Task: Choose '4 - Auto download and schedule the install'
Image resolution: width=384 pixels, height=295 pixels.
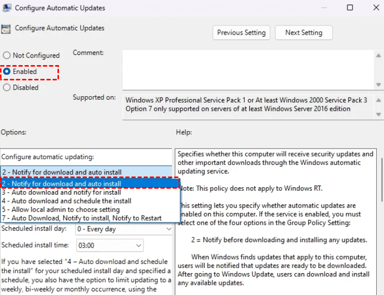Action: 67,201
